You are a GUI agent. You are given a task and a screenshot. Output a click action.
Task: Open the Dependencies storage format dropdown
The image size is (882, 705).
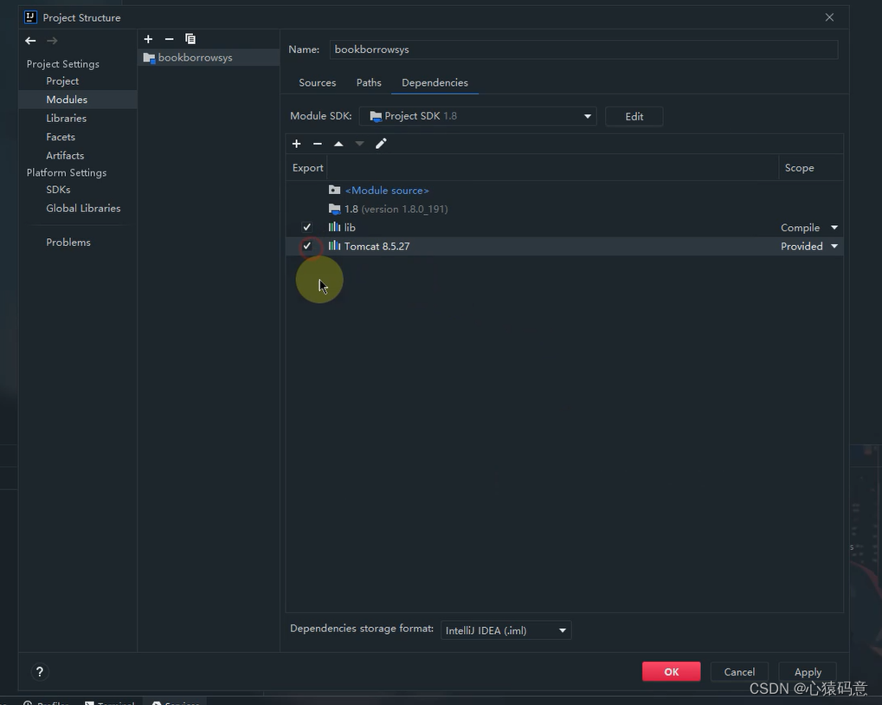506,631
